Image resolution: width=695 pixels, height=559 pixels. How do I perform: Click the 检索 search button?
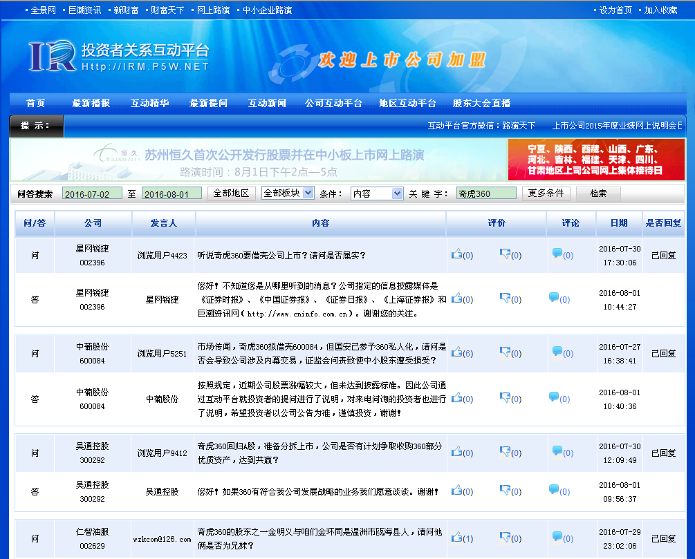click(x=598, y=193)
